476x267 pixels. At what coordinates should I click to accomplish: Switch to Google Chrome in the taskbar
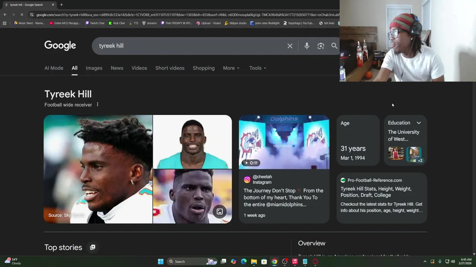[x=274, y=261]
